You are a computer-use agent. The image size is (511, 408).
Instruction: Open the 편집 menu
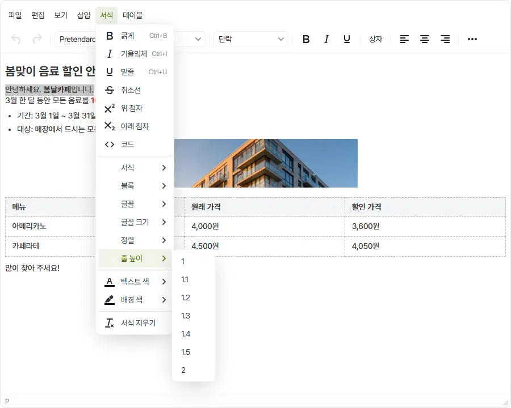coord(38,15)
